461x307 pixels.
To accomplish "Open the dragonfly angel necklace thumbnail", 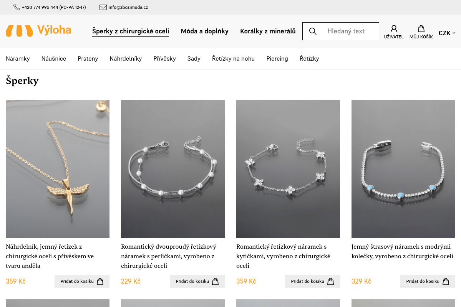I will [58, 169].
